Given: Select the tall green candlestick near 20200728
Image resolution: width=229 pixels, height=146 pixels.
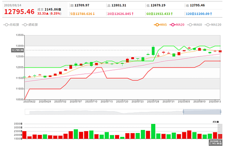Looking at the screenshot, I should tap(153, 51).
